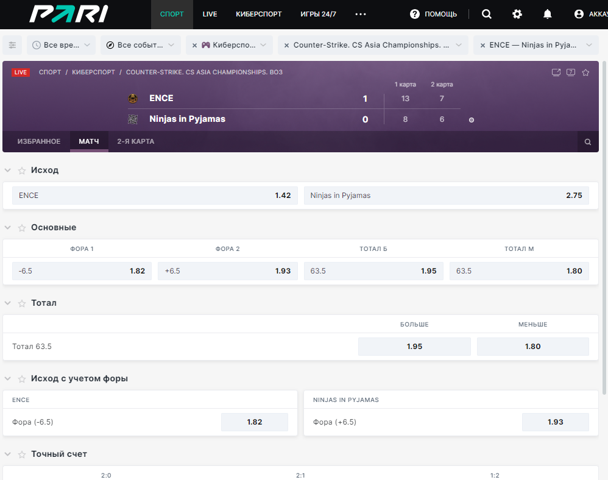Select Тотал М 63.5 at 1.80 in Основные
The image size is (608, 480).
pyautogui.click(x=519, y=271)
